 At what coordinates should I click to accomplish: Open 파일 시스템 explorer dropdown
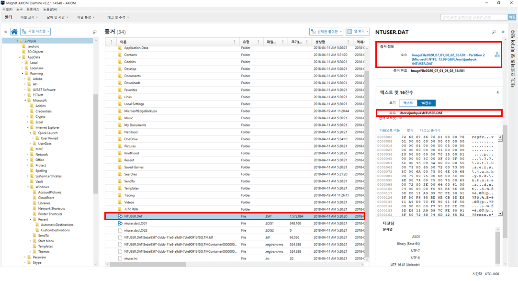coord(35,32)
